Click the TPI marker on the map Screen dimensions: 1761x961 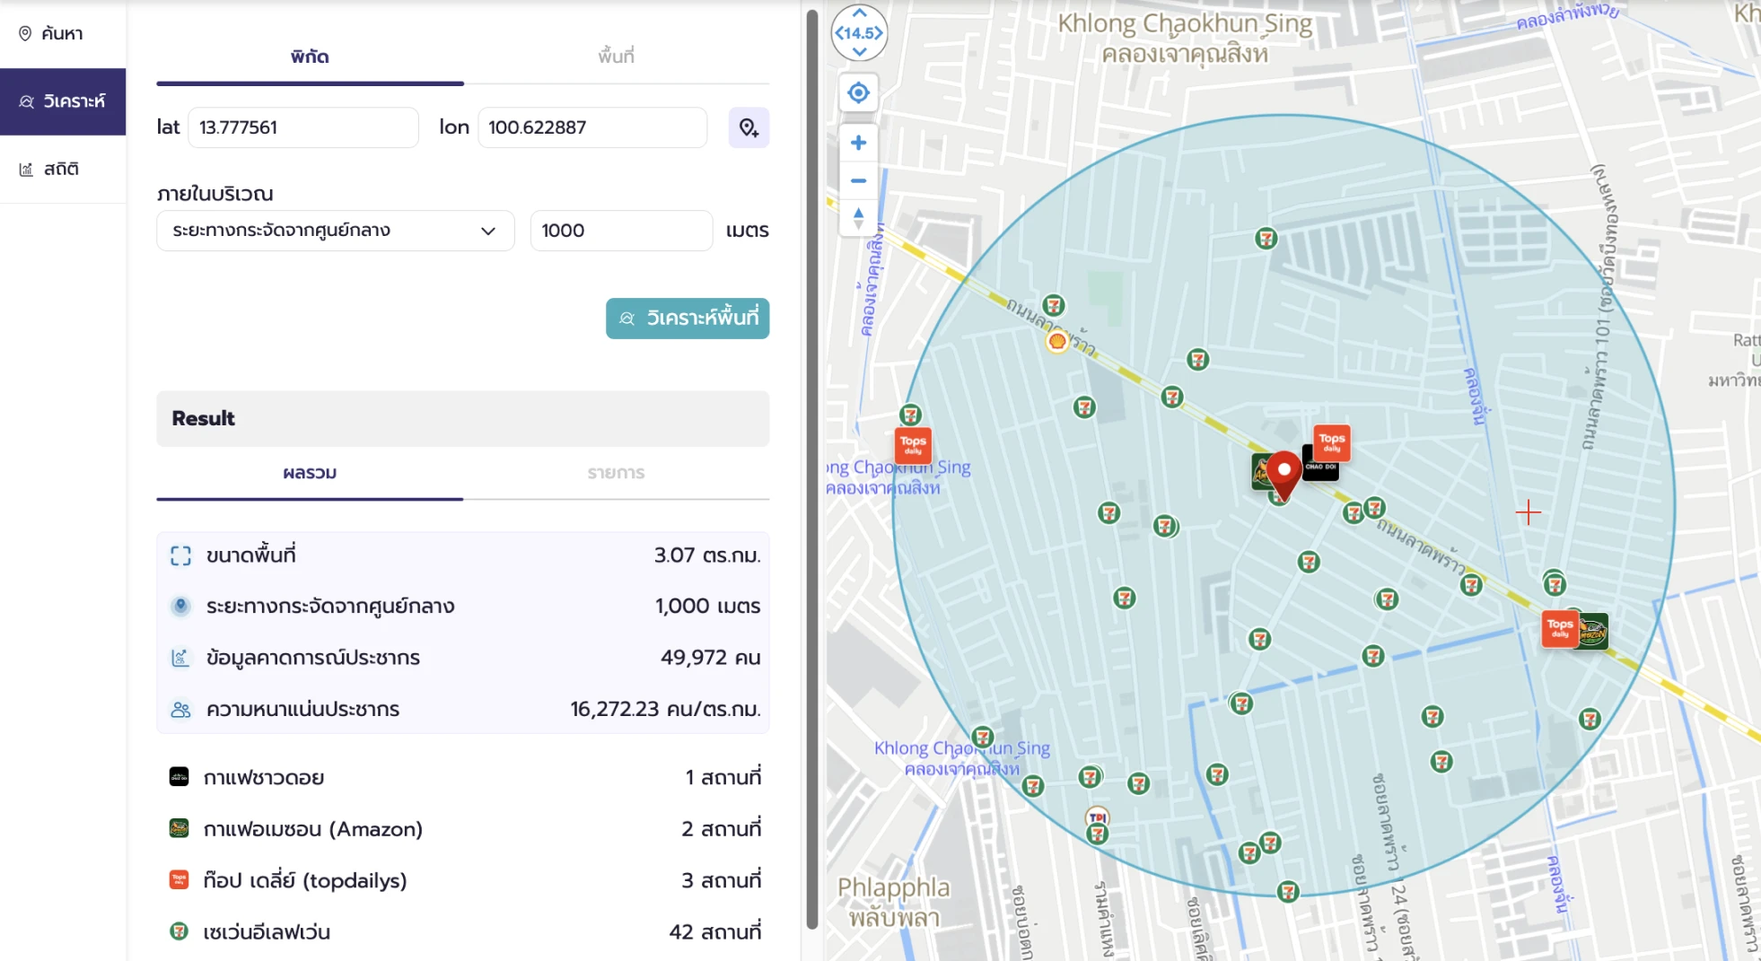(1098, 817)
